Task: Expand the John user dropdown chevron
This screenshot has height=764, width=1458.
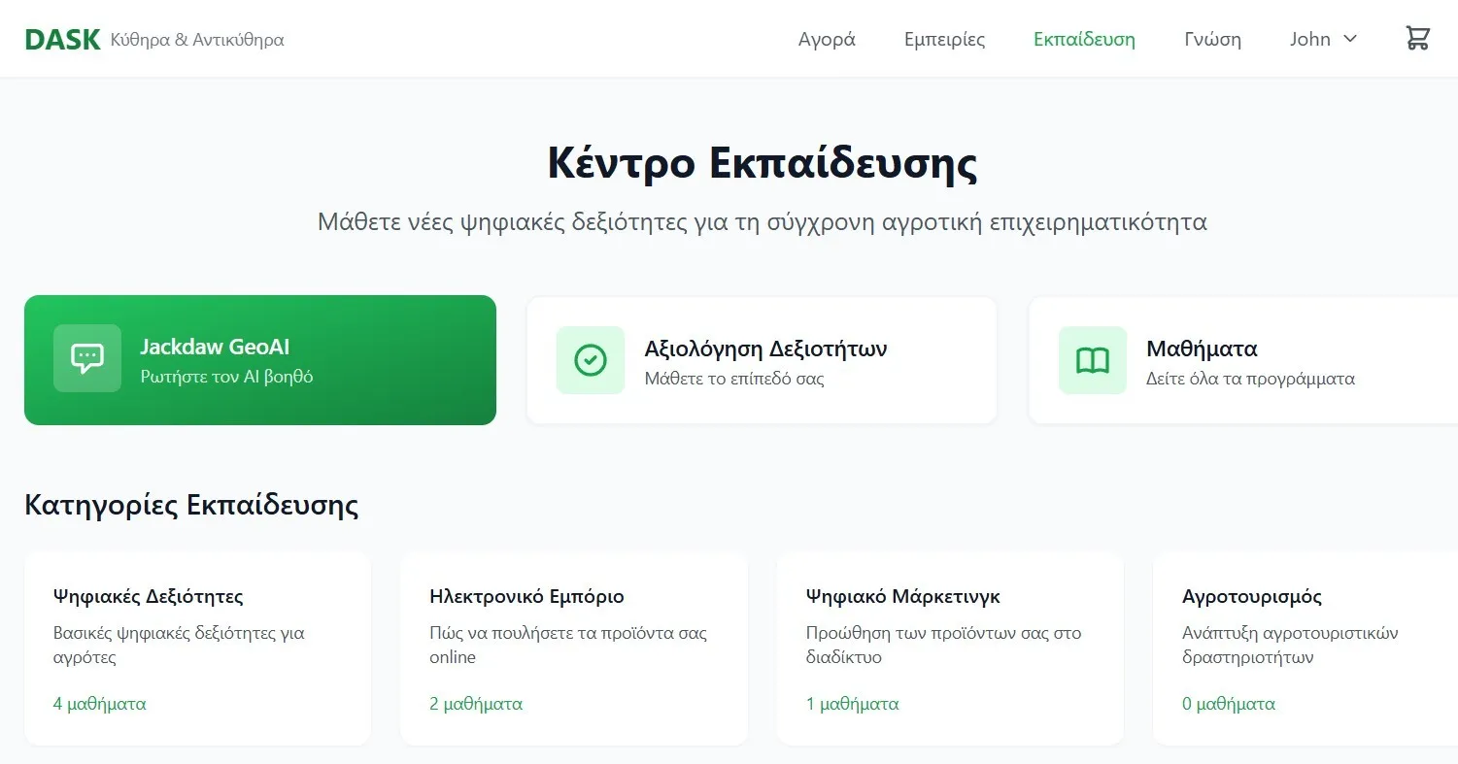Action: click(1349, 40)
